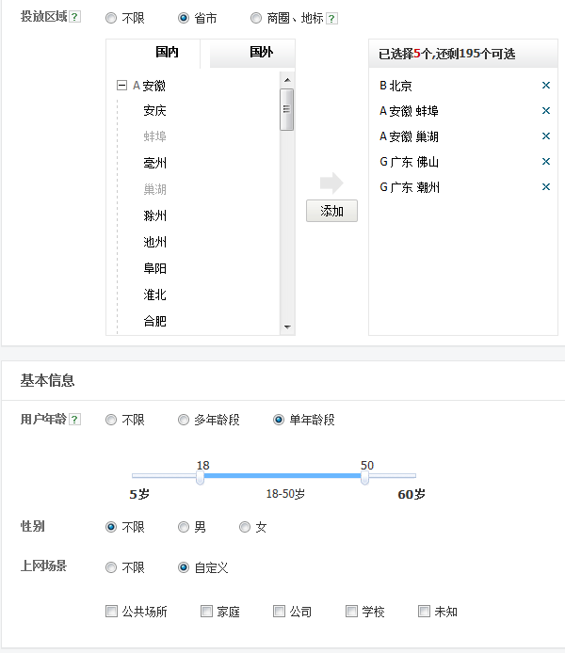The height and width of the screenshot is (653, 565).
Task: Open help icon next to 商圈、地标
Action: click(x=331, y=19)
